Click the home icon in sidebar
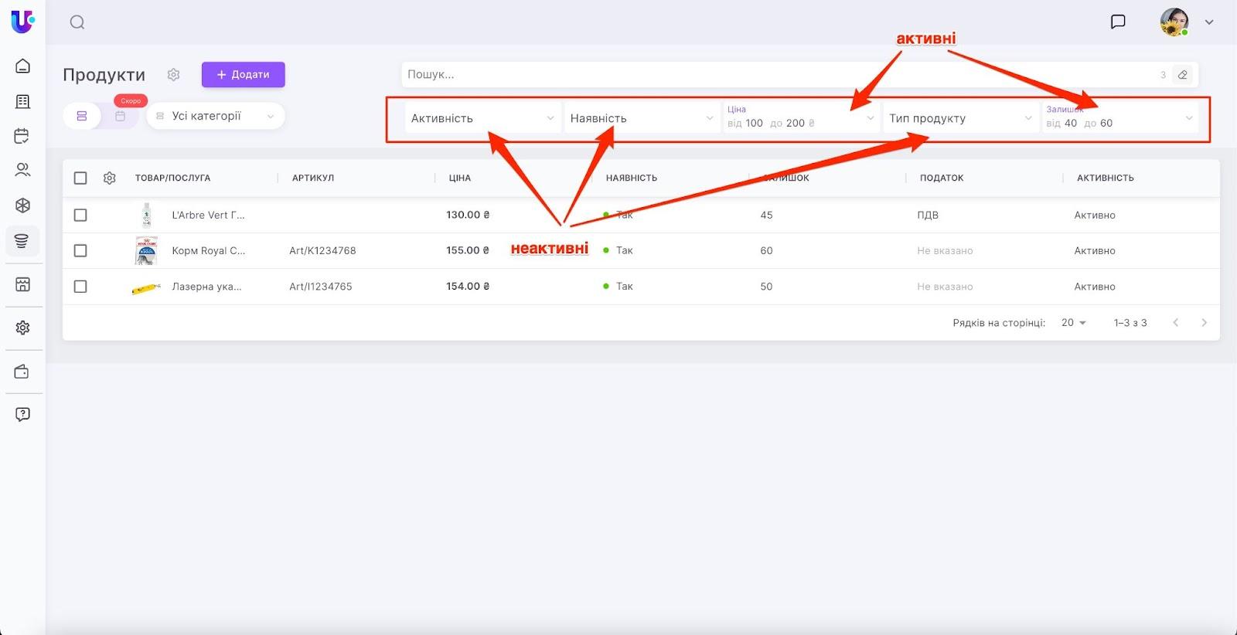This screenshot has width=1237, height=635. (22, 66)
